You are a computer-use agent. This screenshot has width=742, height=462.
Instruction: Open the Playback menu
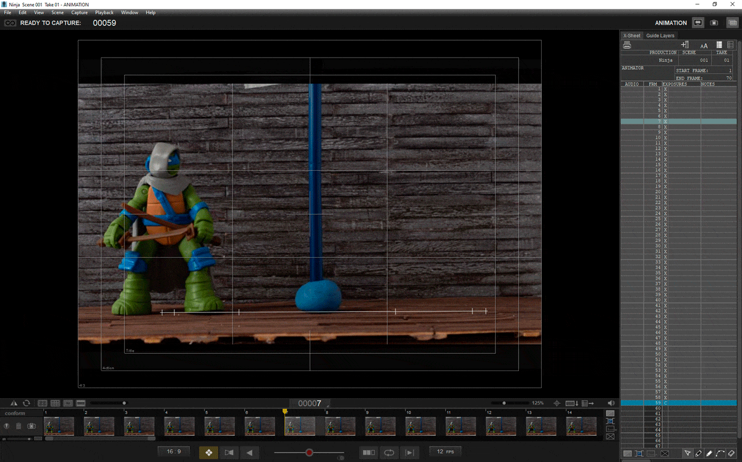[x=104, y=12]
